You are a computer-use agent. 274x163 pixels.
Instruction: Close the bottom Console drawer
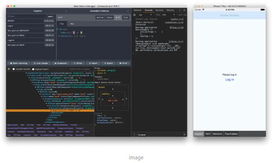(x=184, y=134)
